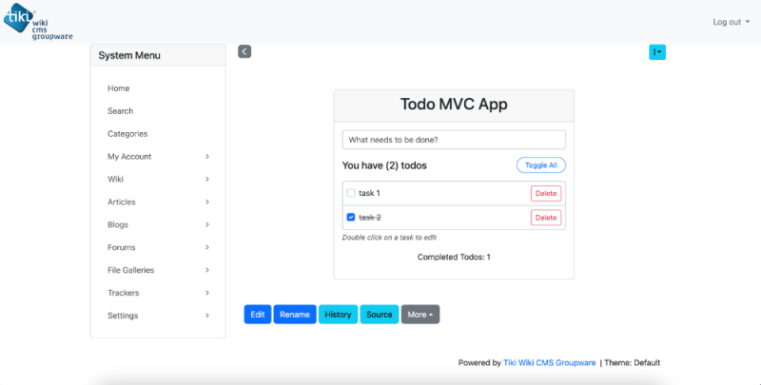The image size is (761, 385).
Task: Check the task 1 checkbox
Action: tap(351, 193)
